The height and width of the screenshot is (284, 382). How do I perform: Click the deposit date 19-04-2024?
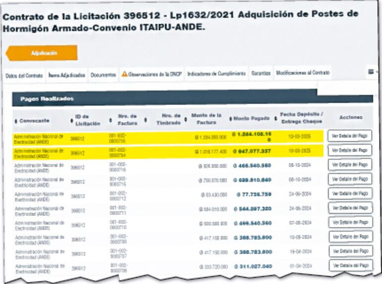(301, 251)
